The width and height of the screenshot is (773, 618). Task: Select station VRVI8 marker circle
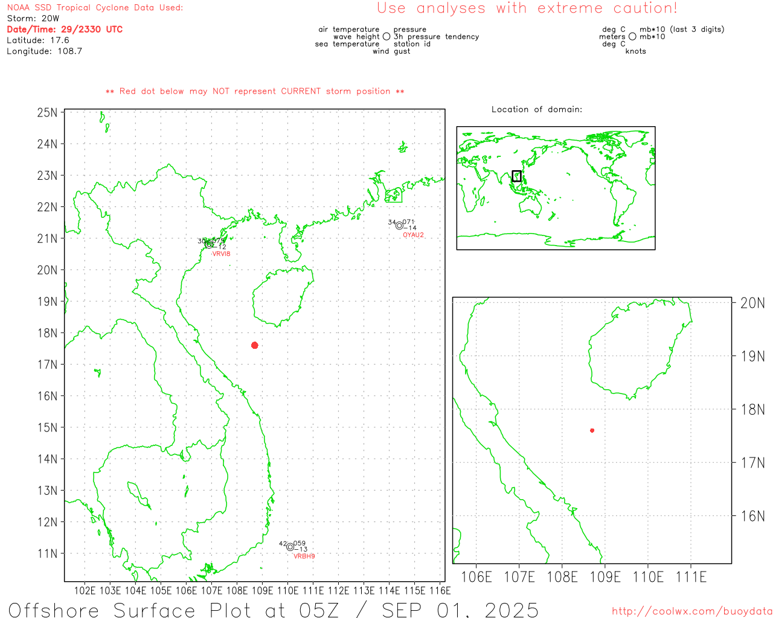209,244
